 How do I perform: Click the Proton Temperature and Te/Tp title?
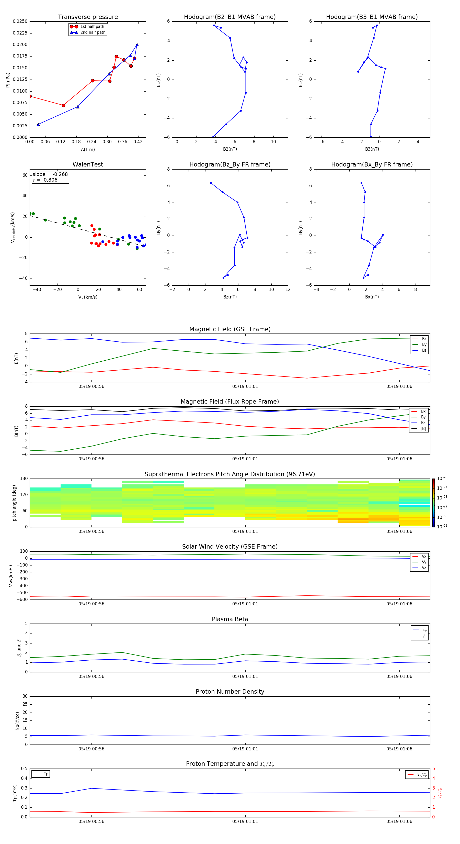point(230,764)
